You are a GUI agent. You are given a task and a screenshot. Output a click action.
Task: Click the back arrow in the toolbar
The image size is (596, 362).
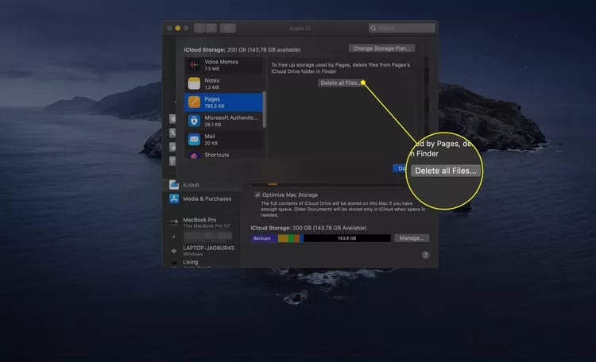[199, 28]
